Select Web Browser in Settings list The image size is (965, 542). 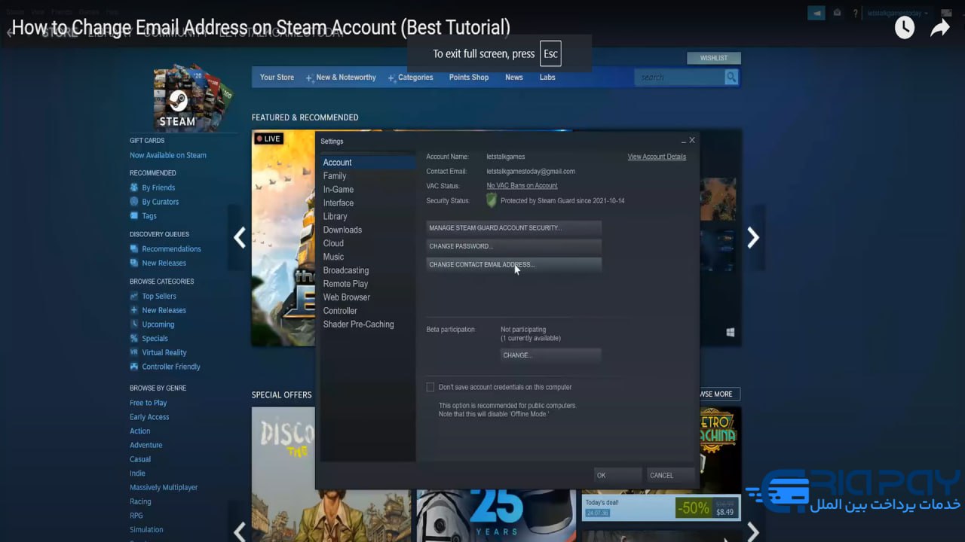click(368, 298)
